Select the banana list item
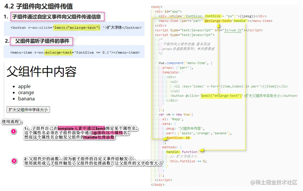This screenshot has height=191, width=303. pyautogui.click(x=27, y=99)
